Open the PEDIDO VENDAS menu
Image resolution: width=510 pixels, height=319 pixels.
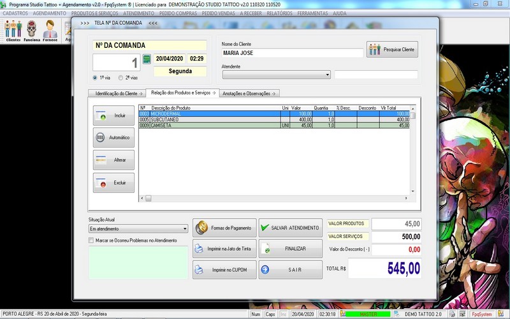tap(218, 13)
